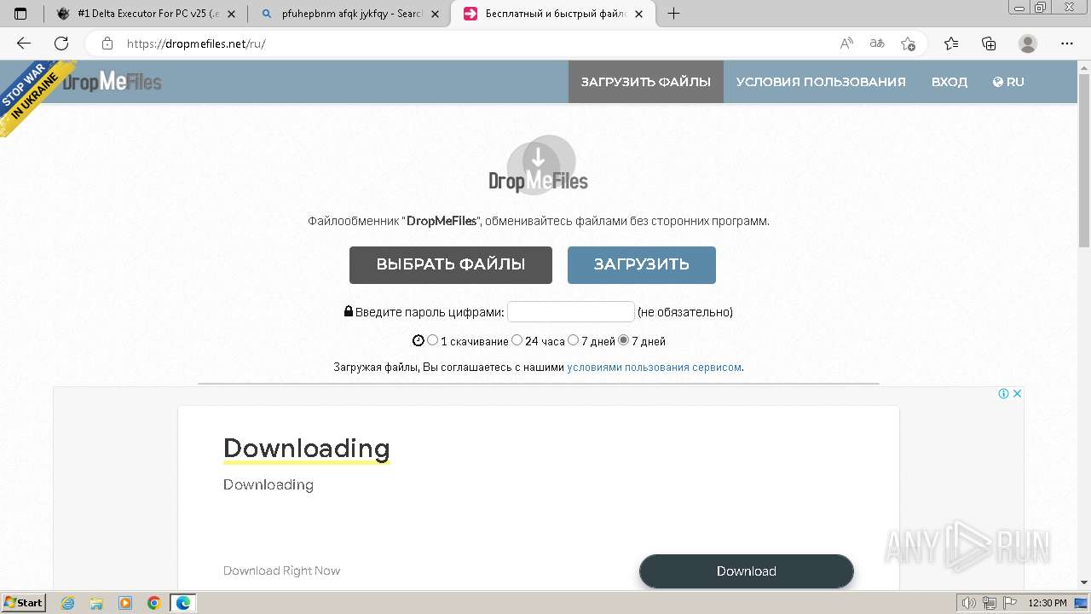Open the media player taskbar icon
The width and height of the screenshot is (1091, 614).
click(x=125, y=603)
